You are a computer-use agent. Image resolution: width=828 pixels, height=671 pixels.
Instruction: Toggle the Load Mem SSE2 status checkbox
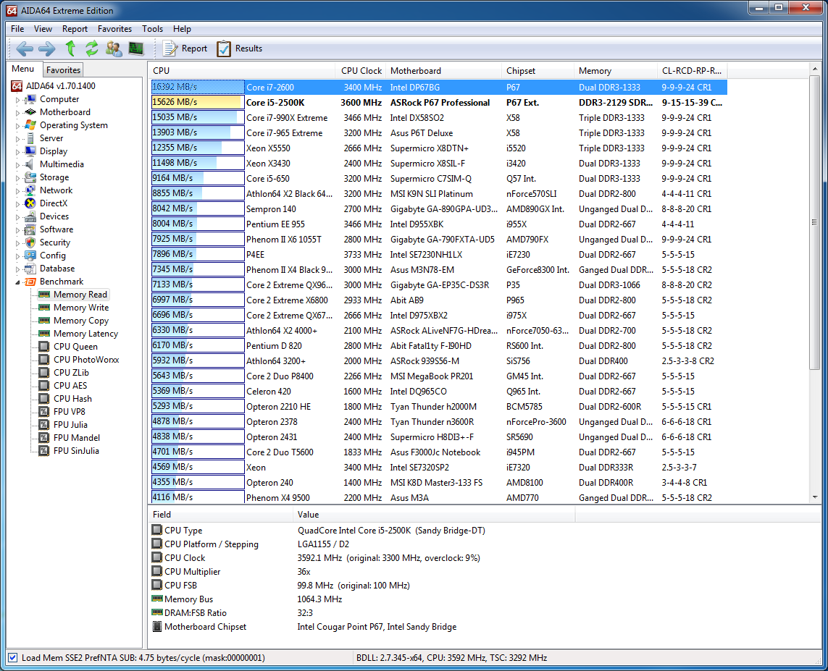click(12, 658)
